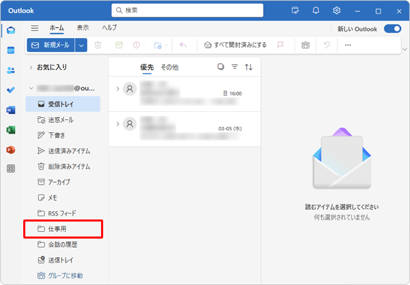Switch to the ホーム tab

pos(57,28)
